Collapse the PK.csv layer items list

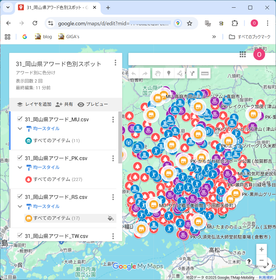(x=20, y=167)
